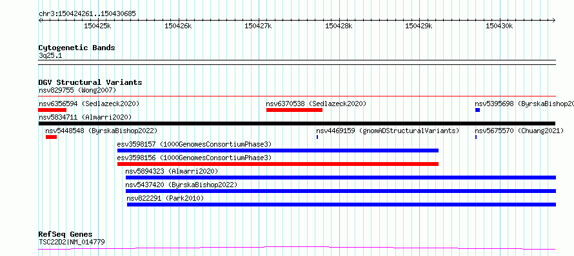Viewport: 574px width, 256px height.
Task: Click the Cytogenetic Bands track title
Action: pyautogui.click(x=77, y=48)
